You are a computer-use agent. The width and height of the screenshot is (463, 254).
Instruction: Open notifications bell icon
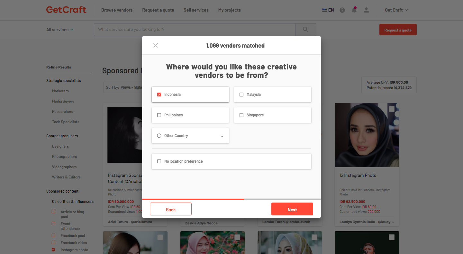[354, 10]
